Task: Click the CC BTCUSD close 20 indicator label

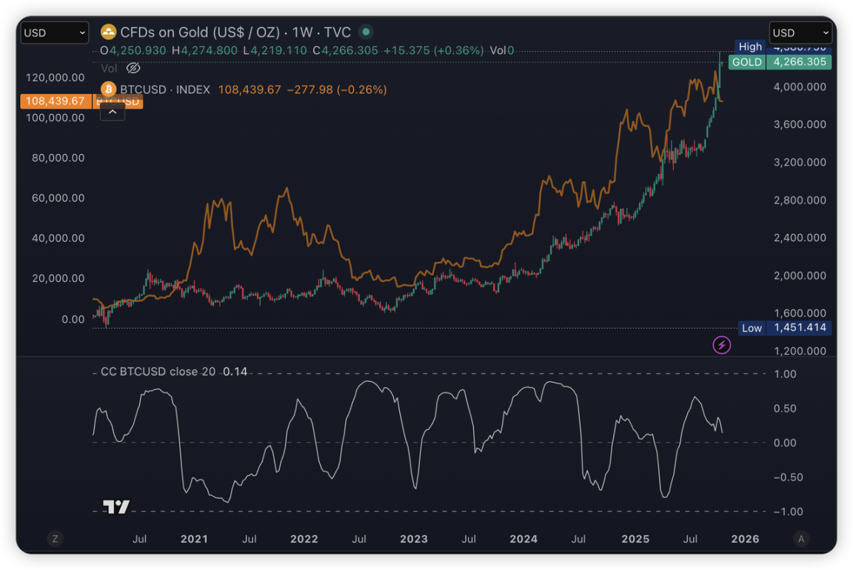Action: pos(159,372)
